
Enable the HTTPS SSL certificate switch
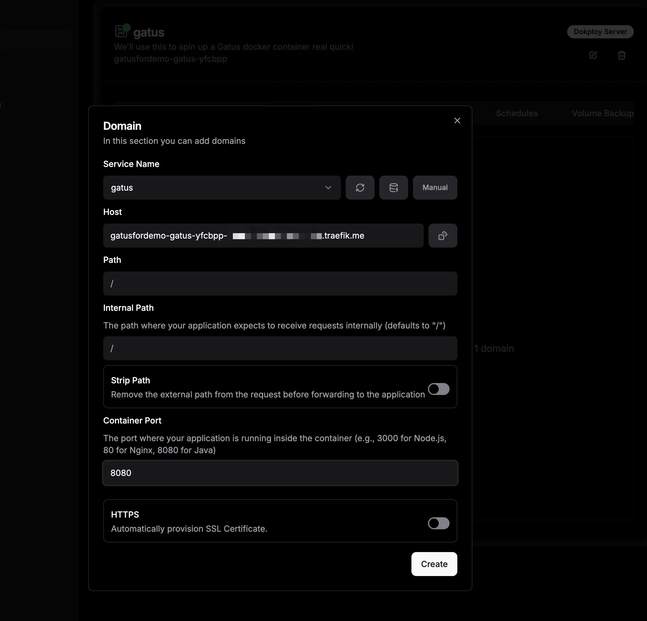[x=438, y=523]
